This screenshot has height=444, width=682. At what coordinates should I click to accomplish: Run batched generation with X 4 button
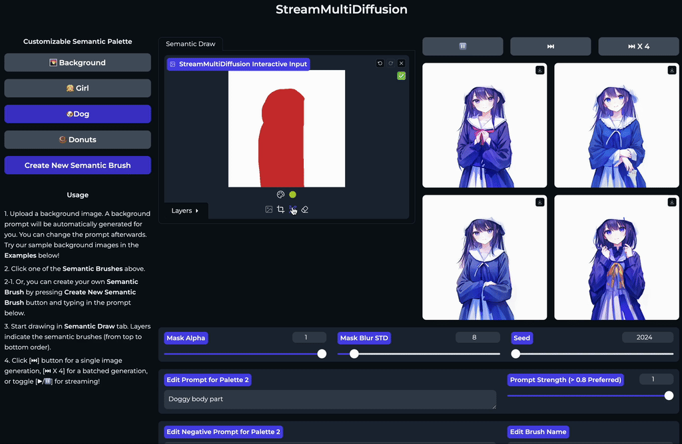639,46
